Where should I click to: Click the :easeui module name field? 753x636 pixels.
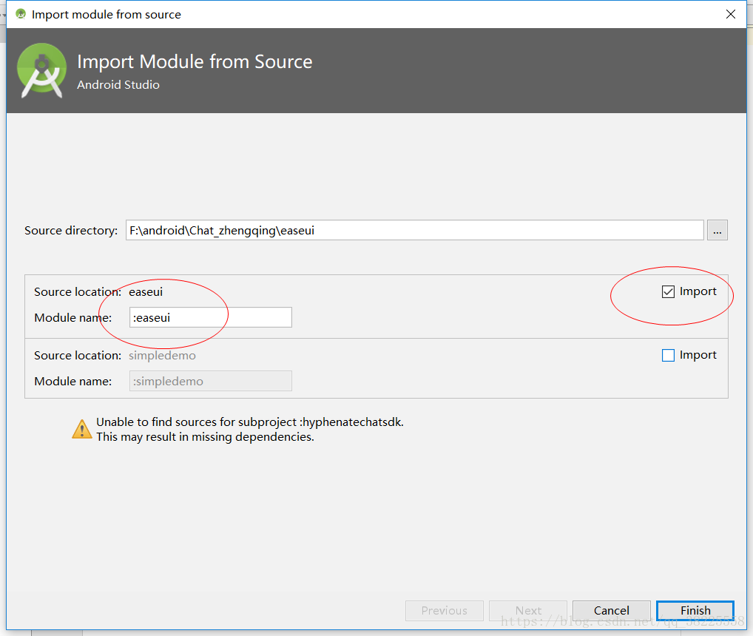click(210, 317)
